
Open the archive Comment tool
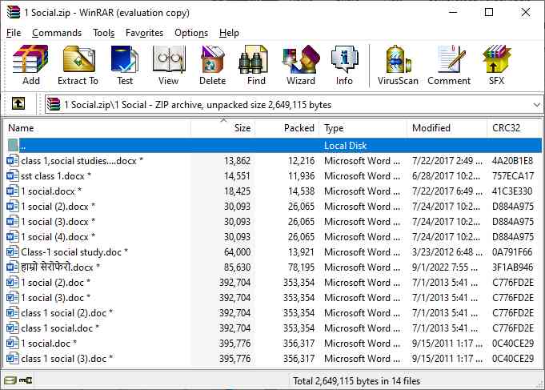tap(449, 65)
